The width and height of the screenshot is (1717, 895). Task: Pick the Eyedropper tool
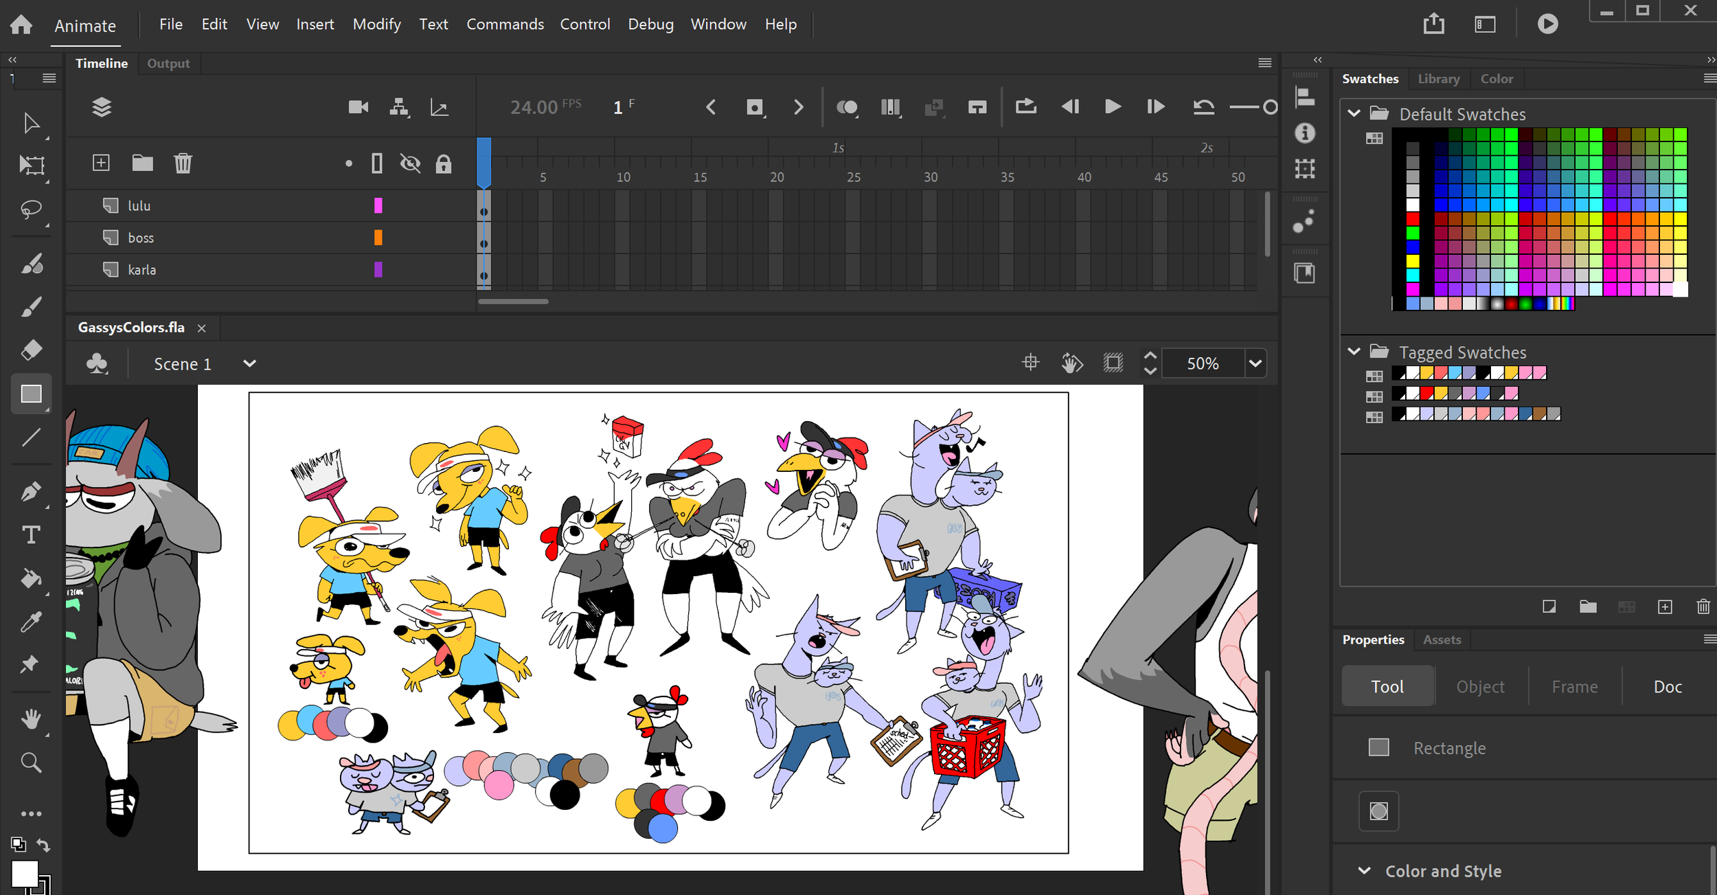31,622
